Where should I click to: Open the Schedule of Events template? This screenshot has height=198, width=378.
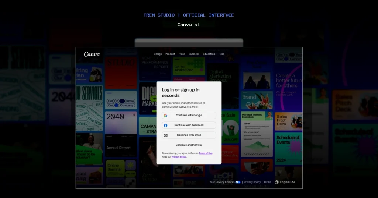click(289, 149)
